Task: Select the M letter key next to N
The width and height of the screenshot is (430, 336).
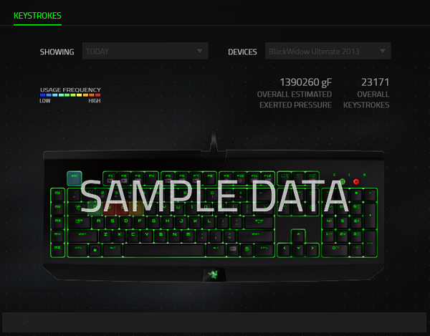Action: coord(188,236)
